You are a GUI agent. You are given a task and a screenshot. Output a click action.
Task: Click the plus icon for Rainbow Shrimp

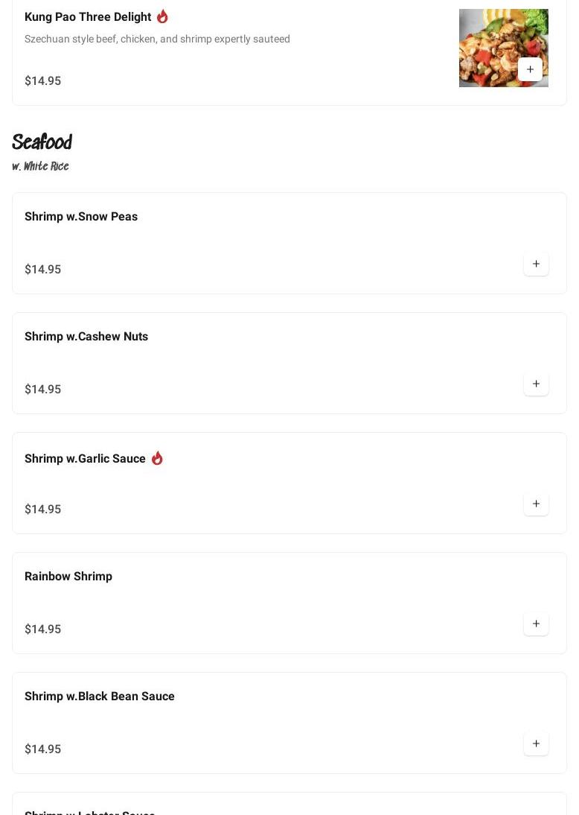[536, 624]
